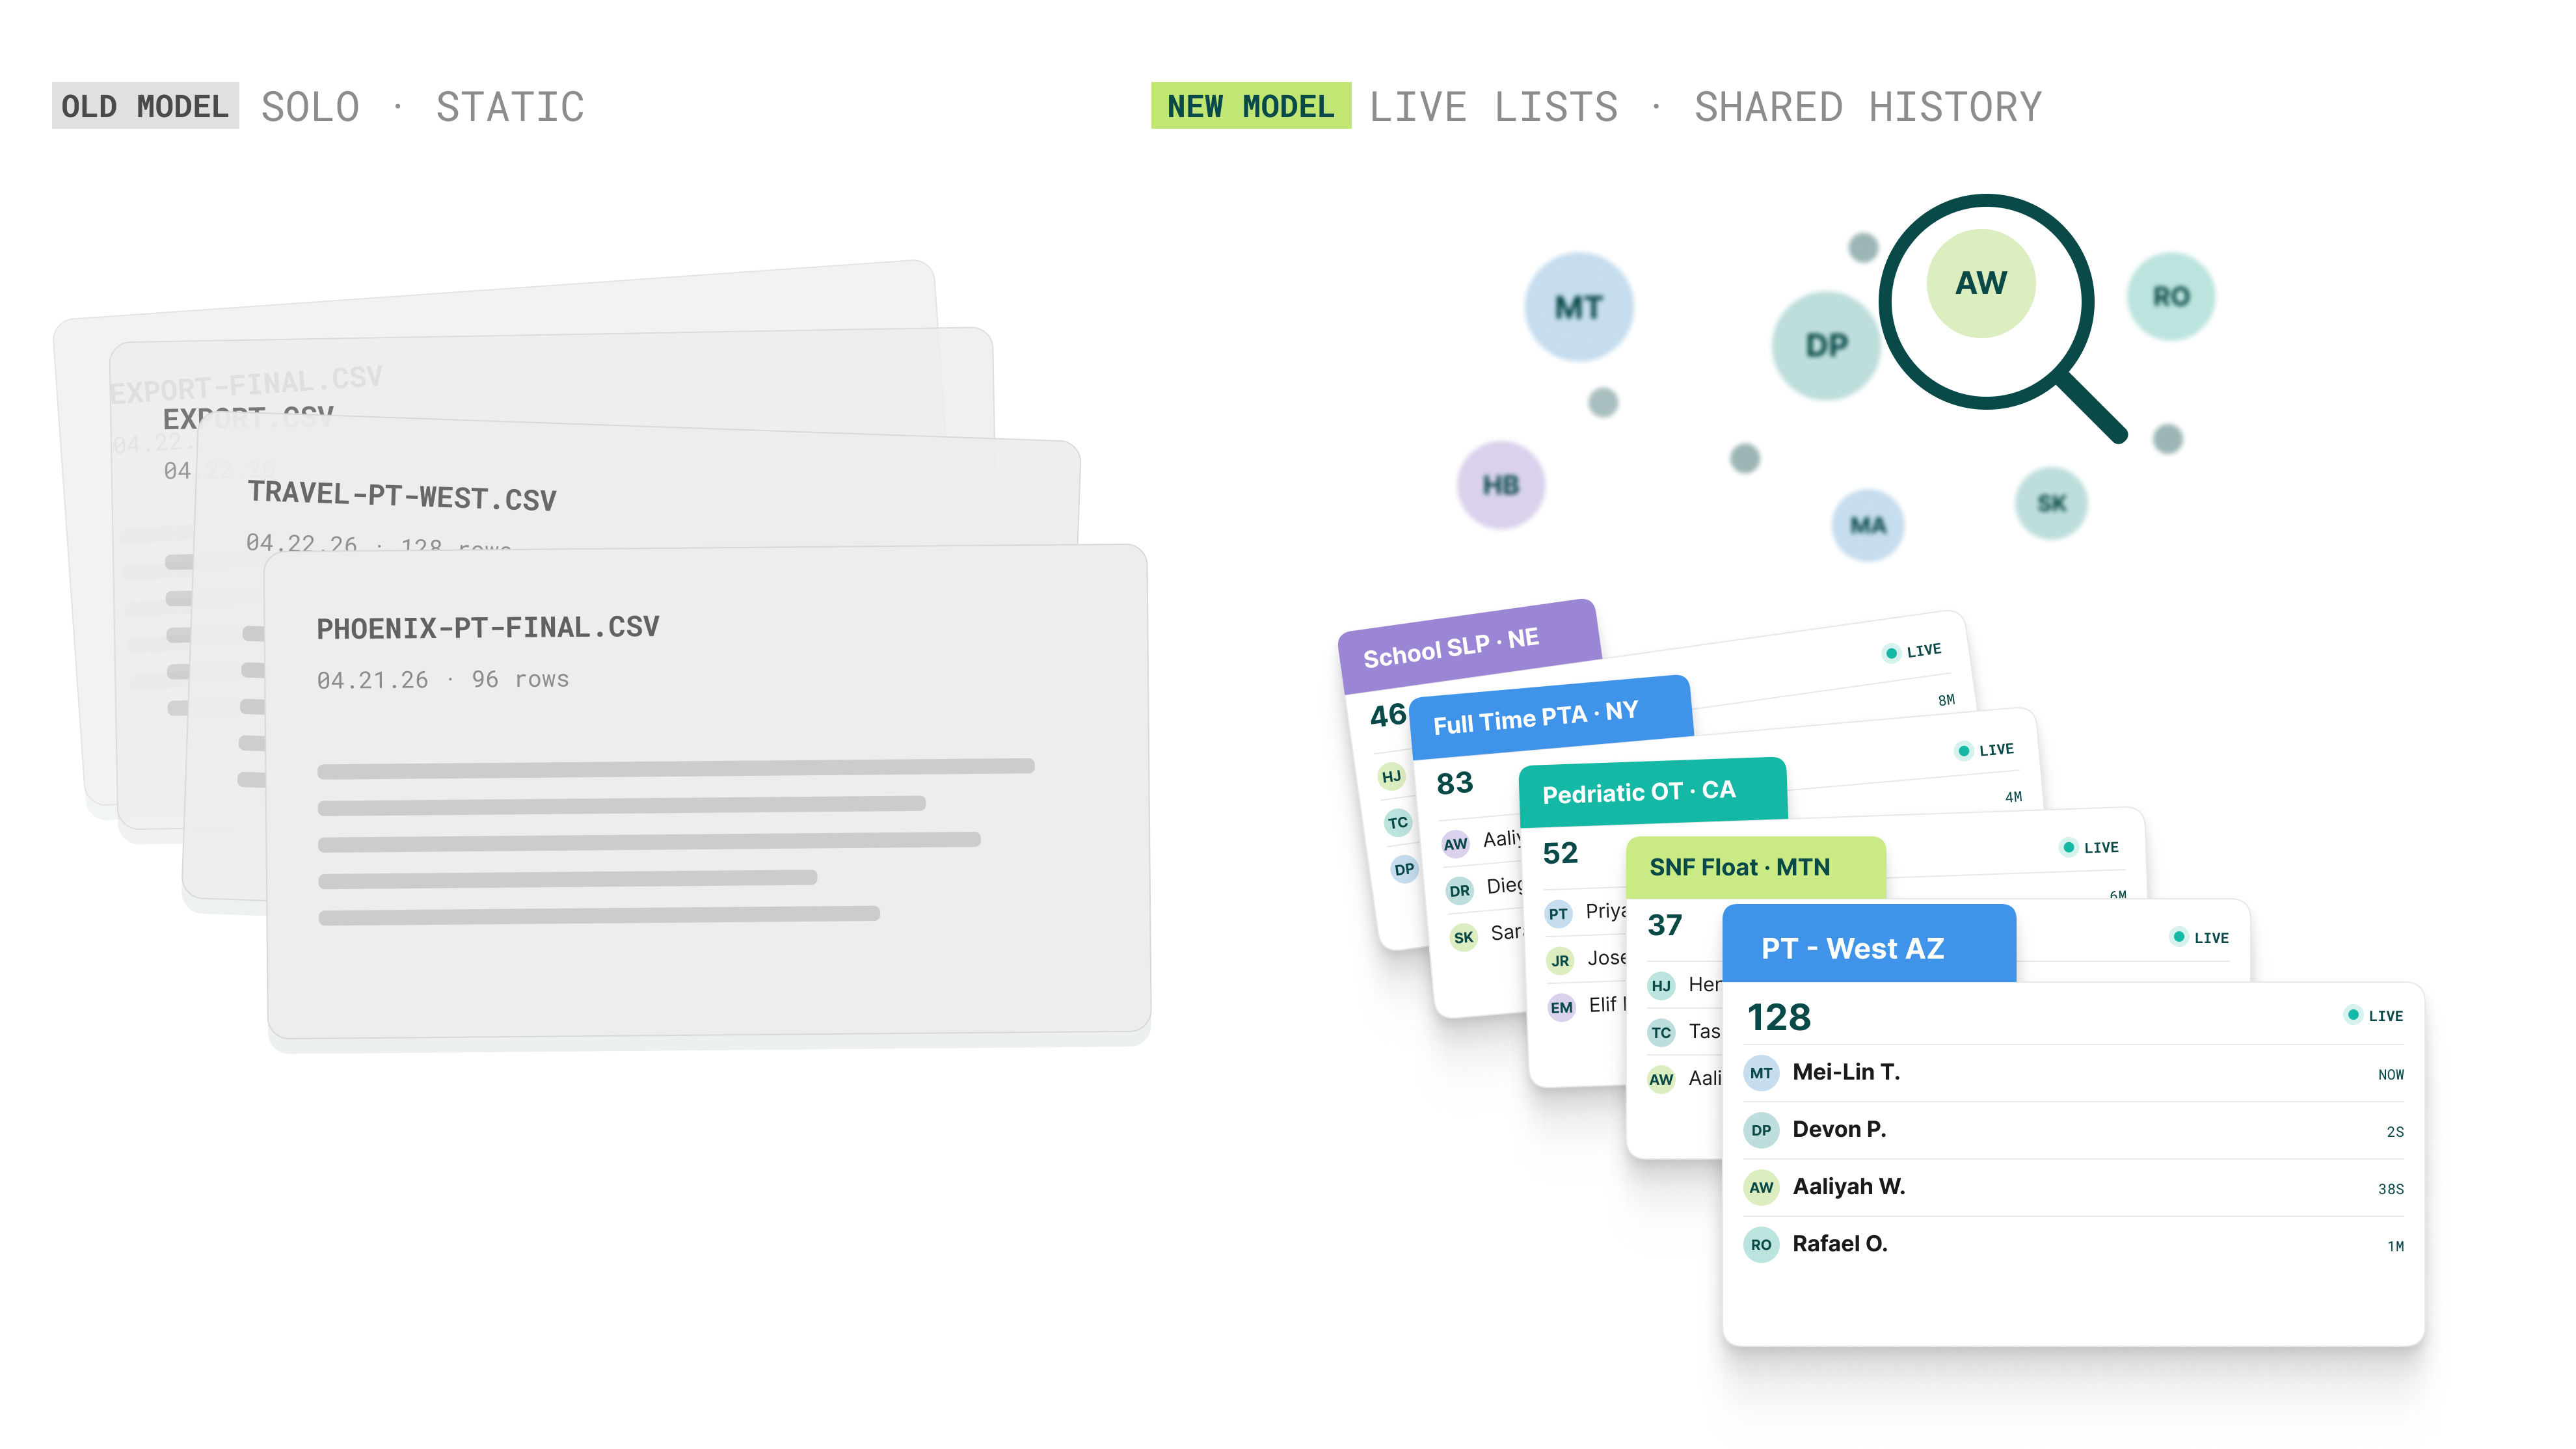Viewport: 2576px width, 1449px height.
Task: Click the LIVE indicator on the PT - West AZ card
Action: pos(2374,1015)
